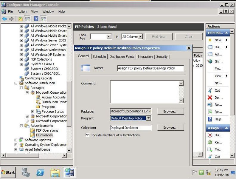
Task: Click the Help icon in Actions pane
Action: tap(210, 119)
